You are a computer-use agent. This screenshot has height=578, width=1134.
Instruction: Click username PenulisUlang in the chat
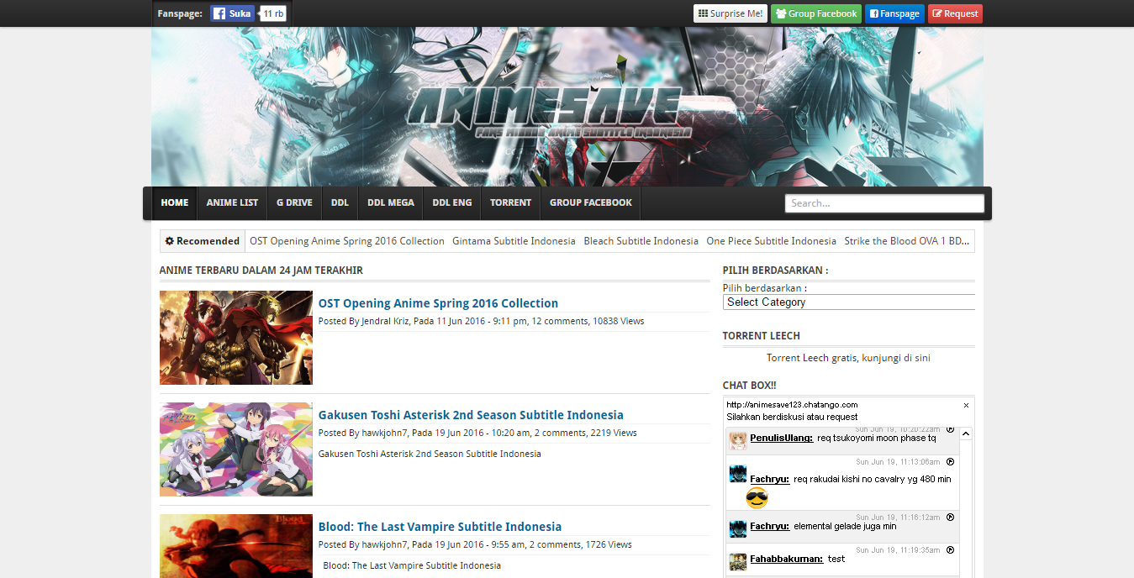(781, 438)
